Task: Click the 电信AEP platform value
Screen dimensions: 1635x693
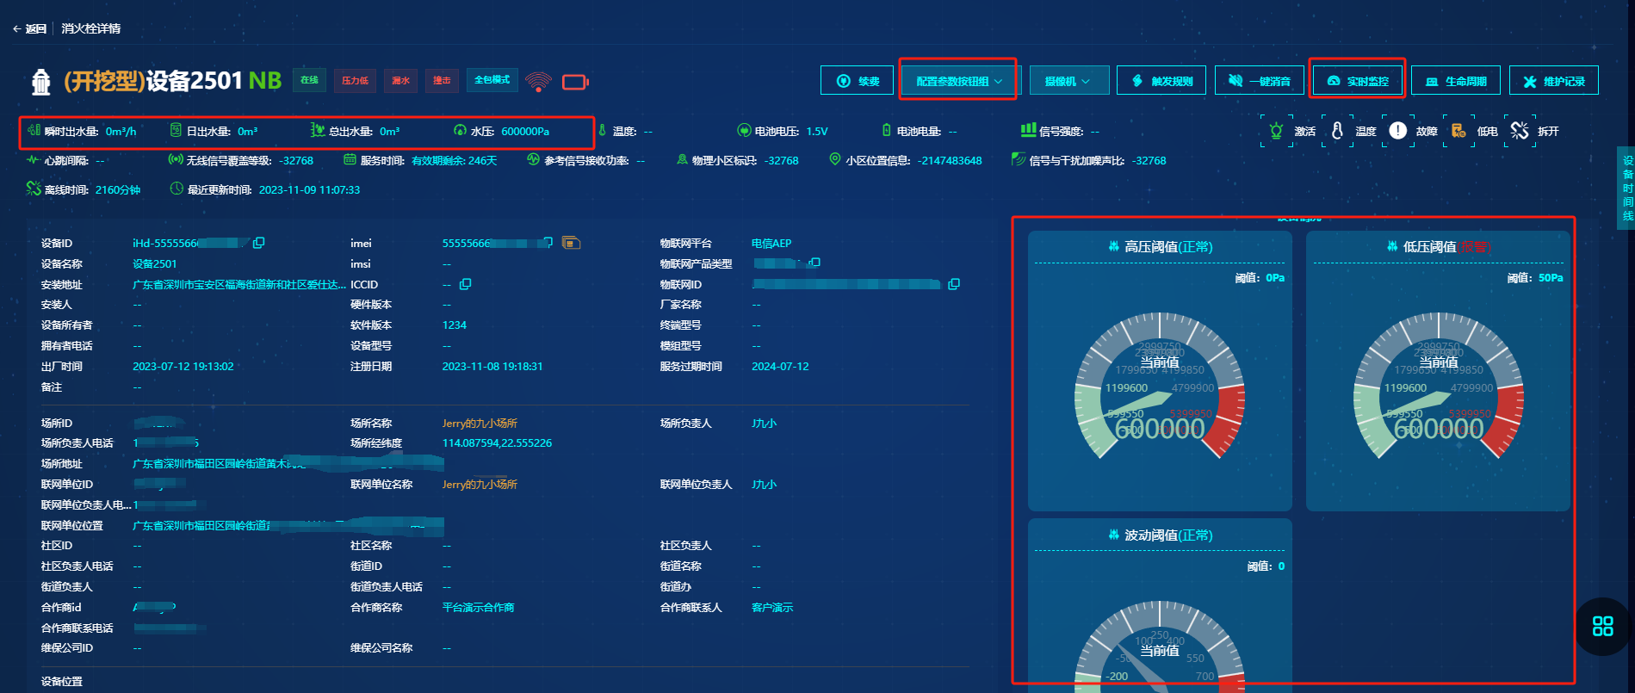Action: click(x=771, y=243)
